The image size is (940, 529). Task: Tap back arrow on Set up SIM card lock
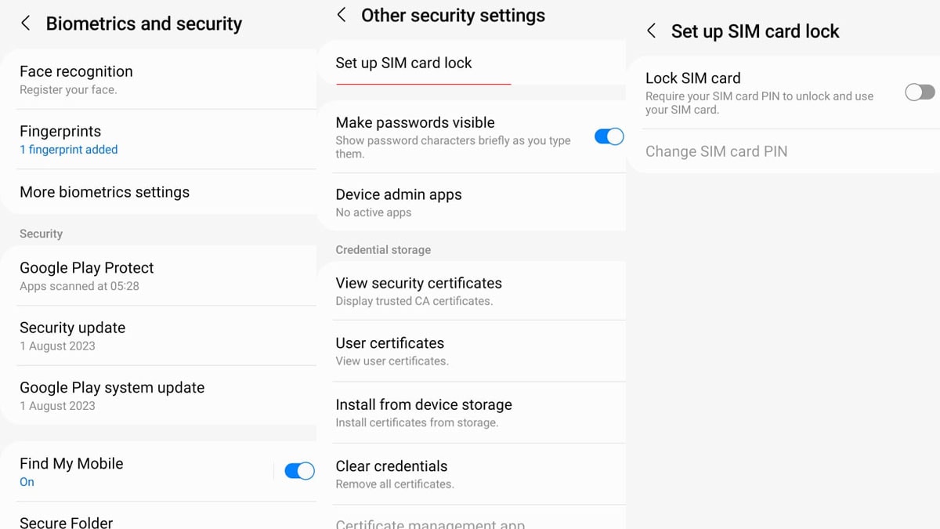pyautogui.click(x=651, y=31)
